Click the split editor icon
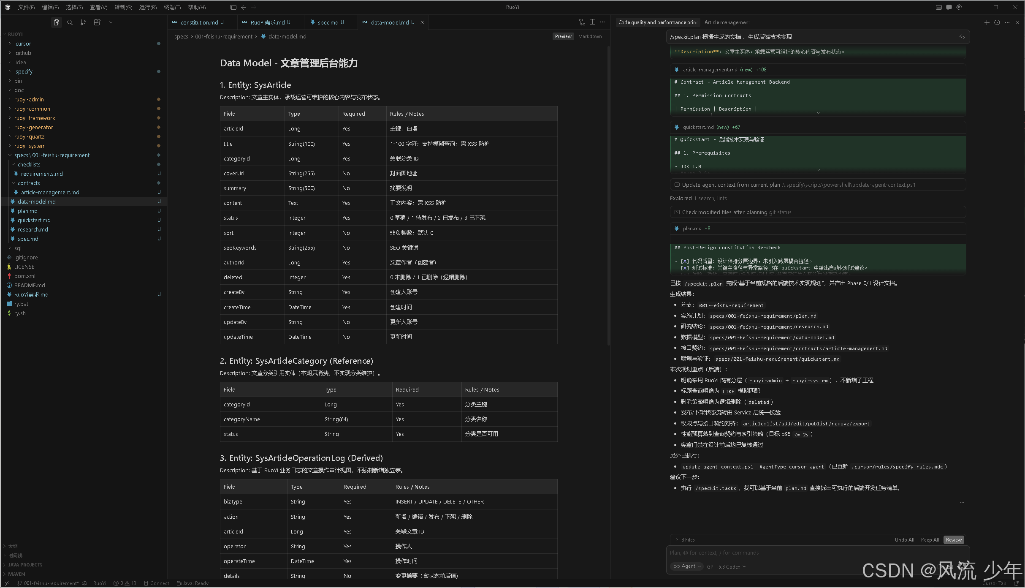The height and width of the screenshot is (588, 1025). click(x=592, y=22)
